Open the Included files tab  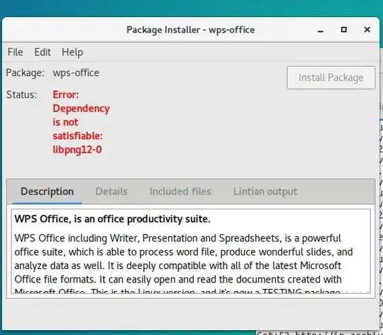pyautogui.click(x=180, y=192)
